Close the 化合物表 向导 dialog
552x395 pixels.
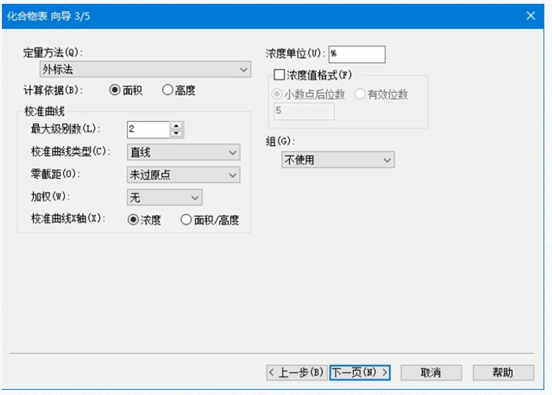(530, 16)
